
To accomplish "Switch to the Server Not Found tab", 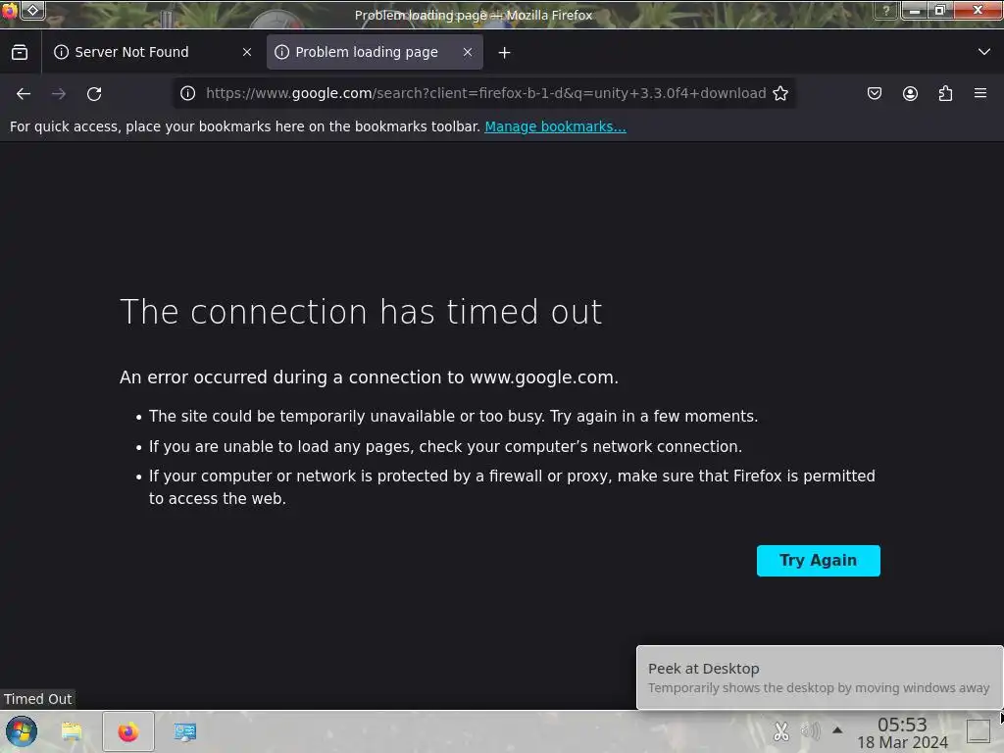I will 152,53.
